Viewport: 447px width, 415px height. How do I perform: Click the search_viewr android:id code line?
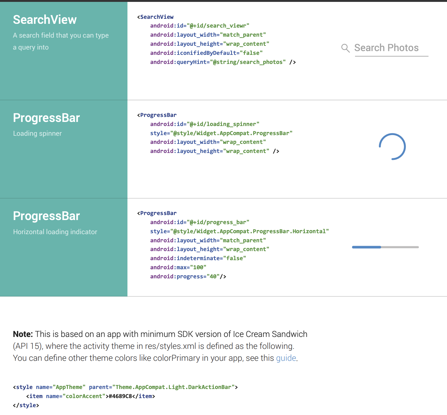pos(199,26)
